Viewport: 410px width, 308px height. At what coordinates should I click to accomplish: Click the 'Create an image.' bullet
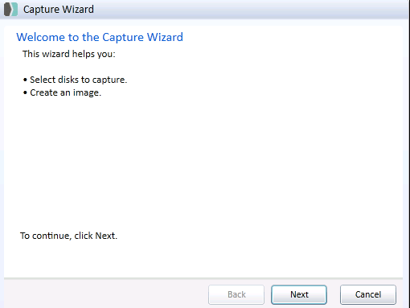click(x=62, y=92)
